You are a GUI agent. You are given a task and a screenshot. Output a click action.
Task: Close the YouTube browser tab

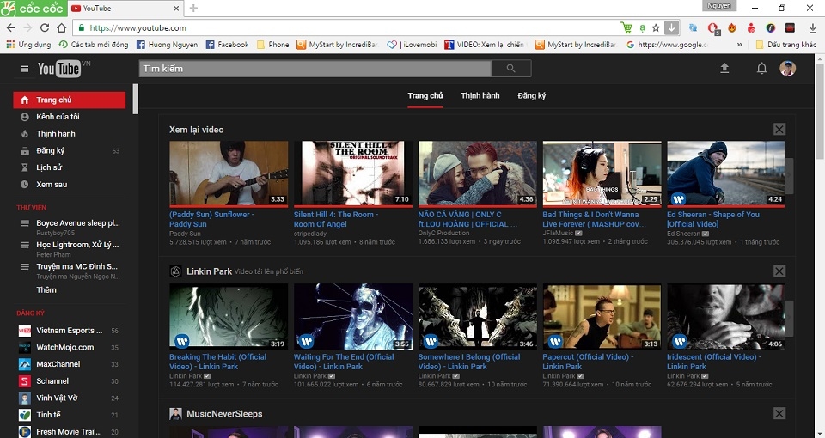click(x=176, y=9)
